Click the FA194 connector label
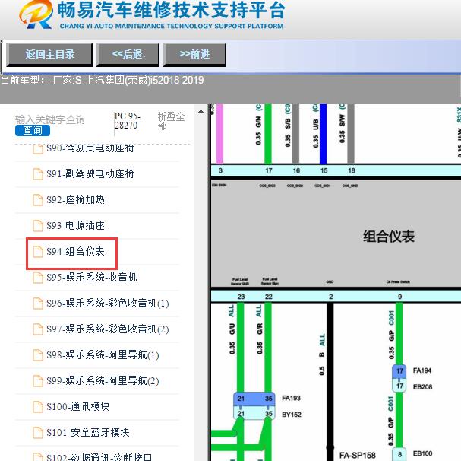The image size is (461, 461). click(x=422, y=370)
